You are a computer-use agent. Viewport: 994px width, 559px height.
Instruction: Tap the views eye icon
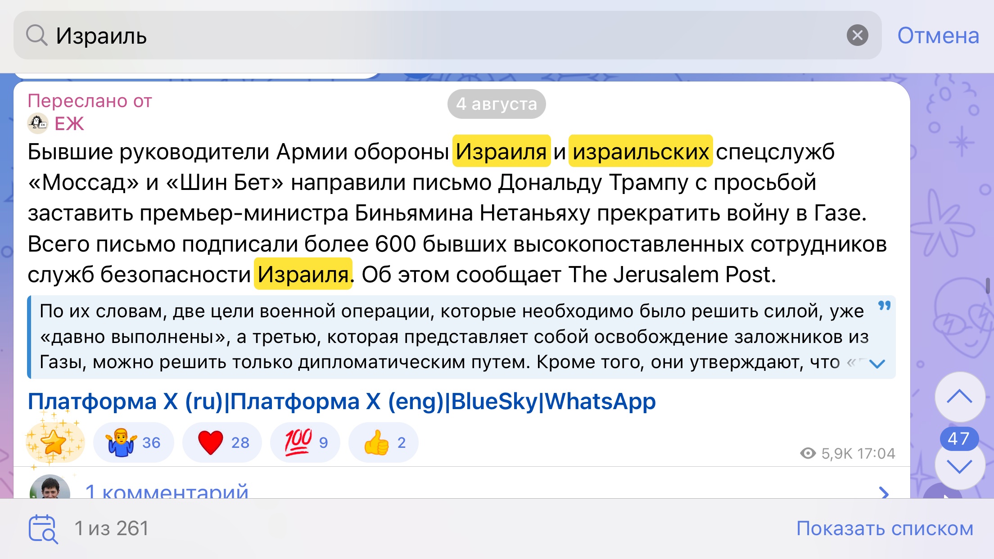pyautogui.click(x=808, y=453)
